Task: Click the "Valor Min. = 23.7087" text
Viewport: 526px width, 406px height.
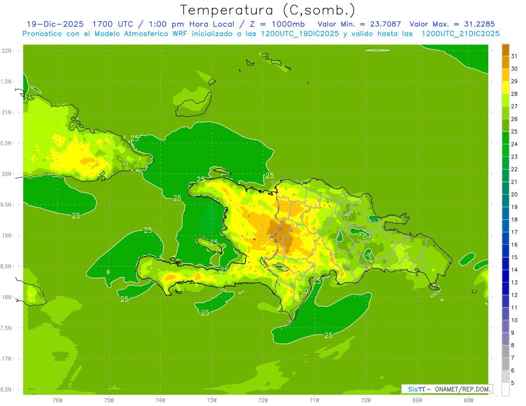Action: coord(359,24)
